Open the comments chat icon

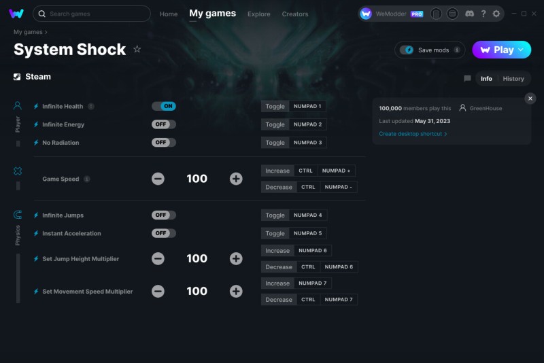point(467,79)
